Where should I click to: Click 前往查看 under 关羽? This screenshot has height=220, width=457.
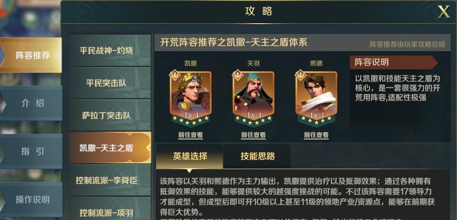[x=254, y=135]
